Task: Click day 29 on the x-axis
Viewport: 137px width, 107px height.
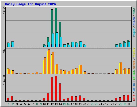Action: pos(120,104)
